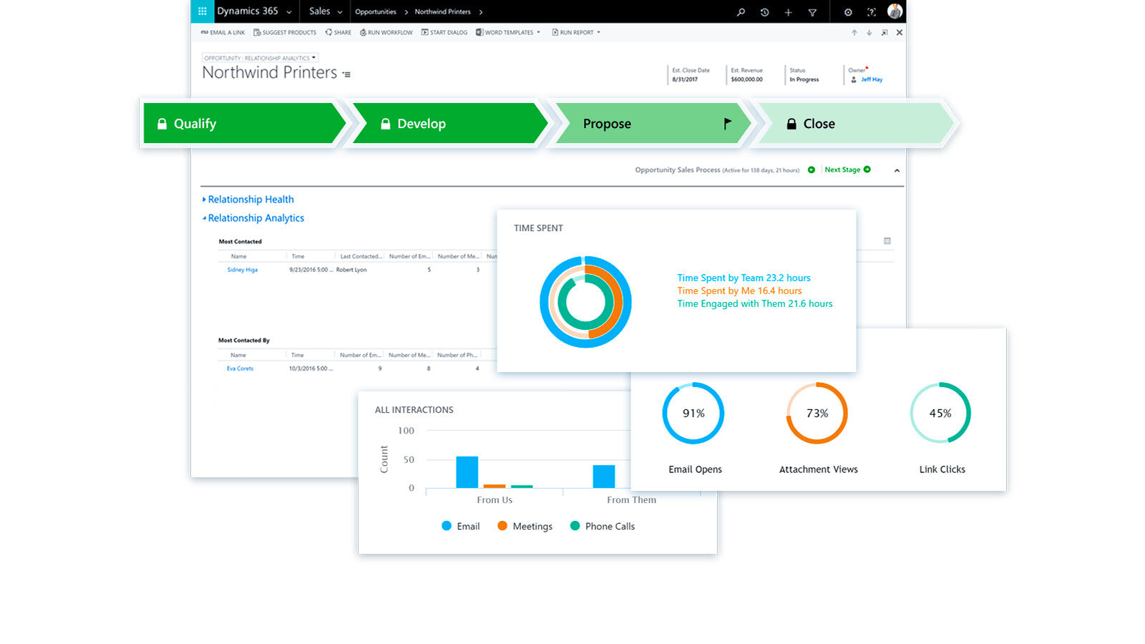This screenshot has height=644, width=1145.
Task: Click the help question mark icon
Action: click(871, 12)
